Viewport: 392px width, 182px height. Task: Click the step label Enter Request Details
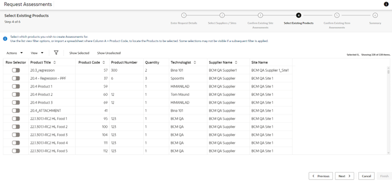point(184,23)
